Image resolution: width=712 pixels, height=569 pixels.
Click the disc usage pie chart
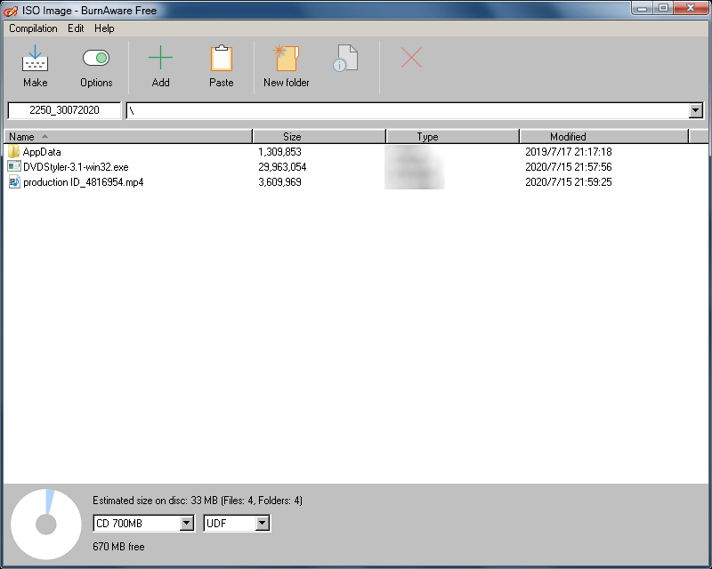pyautogui.click(x=46, y=525)
